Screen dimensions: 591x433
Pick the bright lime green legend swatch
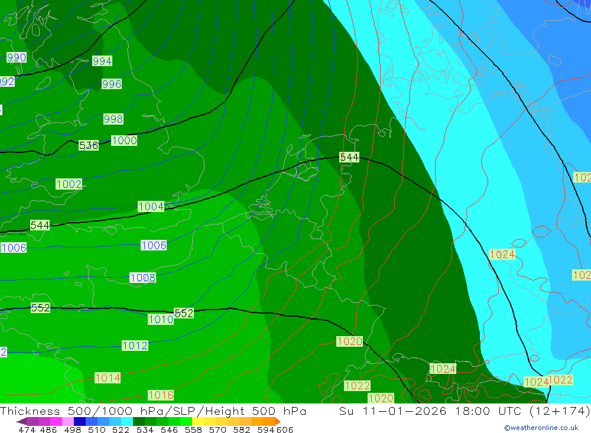(186, 421)
